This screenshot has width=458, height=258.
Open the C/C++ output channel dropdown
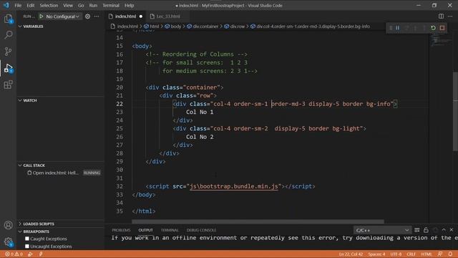tap(382, 230)
